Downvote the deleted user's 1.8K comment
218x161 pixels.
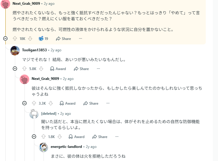click(x=60, y=137)
